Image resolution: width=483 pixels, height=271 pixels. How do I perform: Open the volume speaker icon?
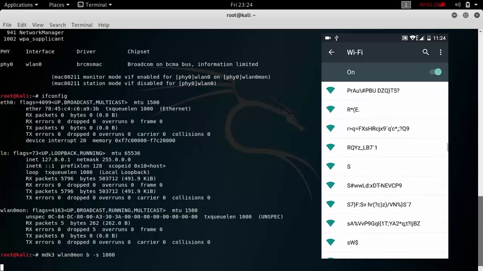[458, 5]
